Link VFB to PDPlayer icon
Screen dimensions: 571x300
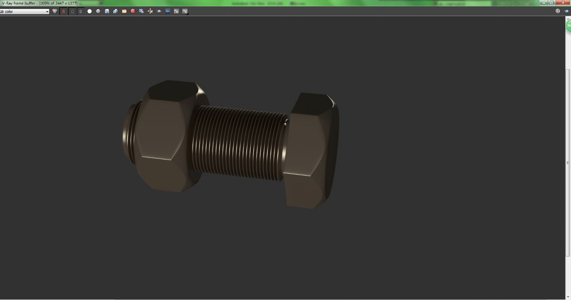click(168, 11)
